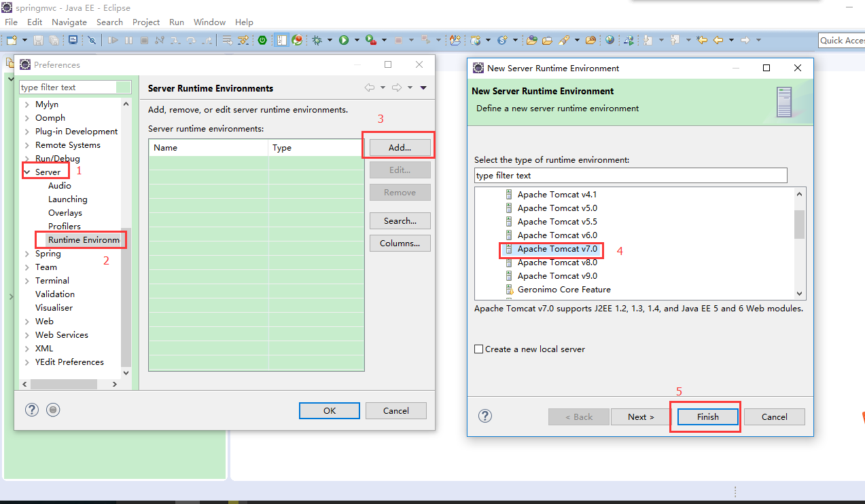Image resolution: width=865 pixels, height=504 pixels.
Task: Click the round import/export preferences icon
Action: pos(54,410)
